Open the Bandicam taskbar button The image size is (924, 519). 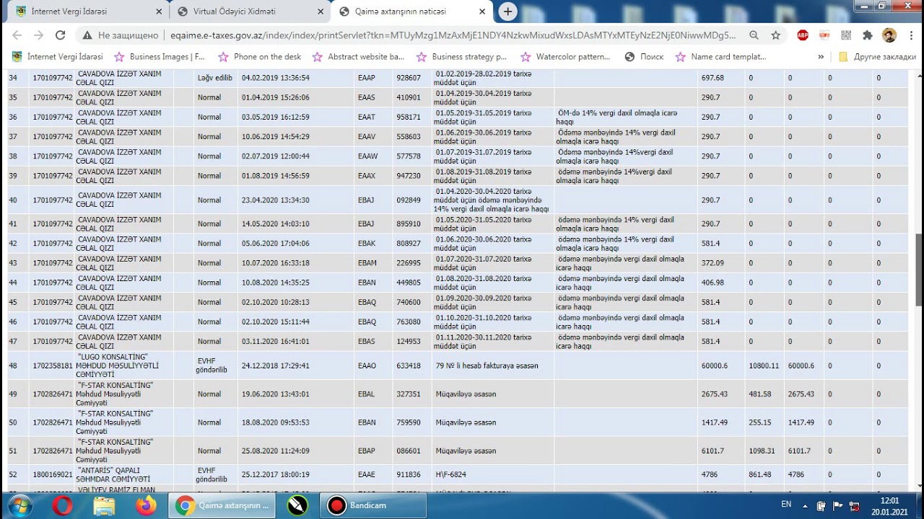point(372,505)
